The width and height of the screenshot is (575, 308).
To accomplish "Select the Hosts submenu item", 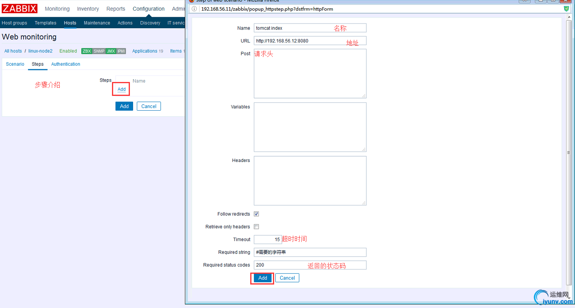I will pyautogui.click(x=70, y=23).
